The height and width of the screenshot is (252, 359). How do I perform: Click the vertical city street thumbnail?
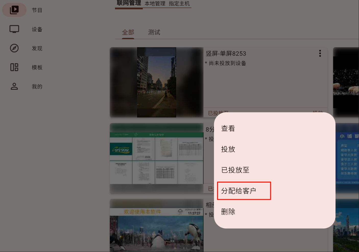pyautogui.click(x=157, y=82)
